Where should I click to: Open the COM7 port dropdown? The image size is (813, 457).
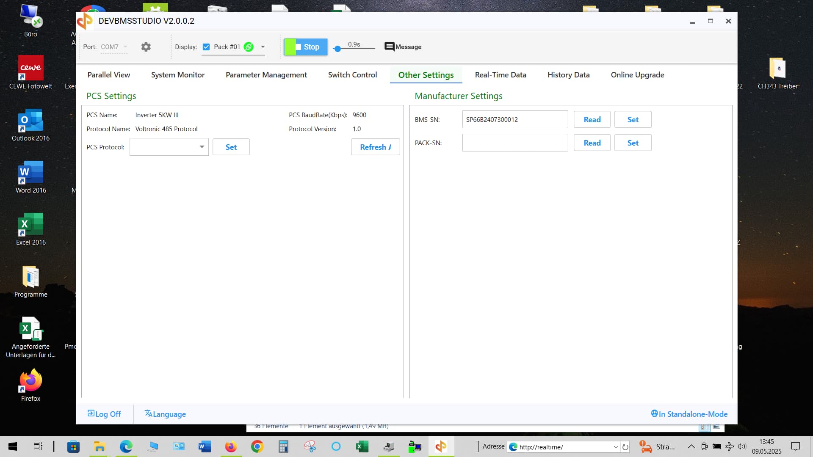click(114, 47)
